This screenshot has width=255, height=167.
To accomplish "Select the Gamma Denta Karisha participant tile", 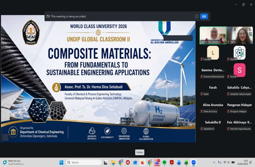I will coord(213,70).
